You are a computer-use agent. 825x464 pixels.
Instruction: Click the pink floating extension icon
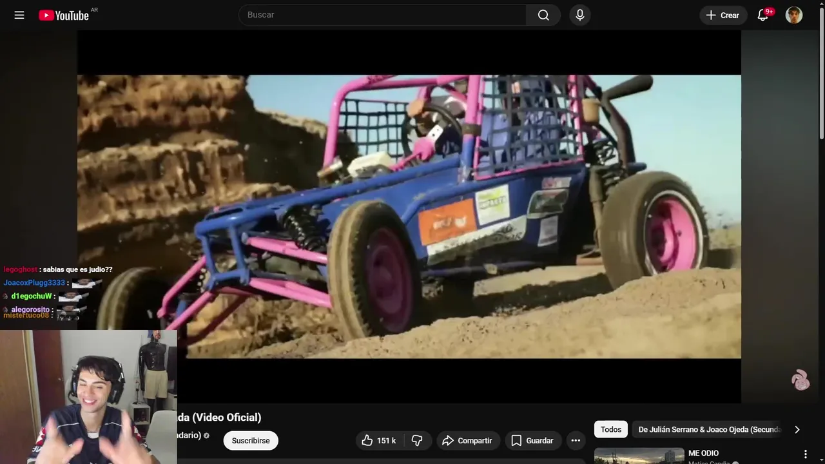coord(801,380)
